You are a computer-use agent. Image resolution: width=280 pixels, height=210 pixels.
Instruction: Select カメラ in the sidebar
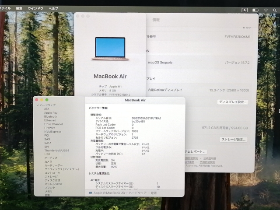pyautogui.click(x=49, y=161)
